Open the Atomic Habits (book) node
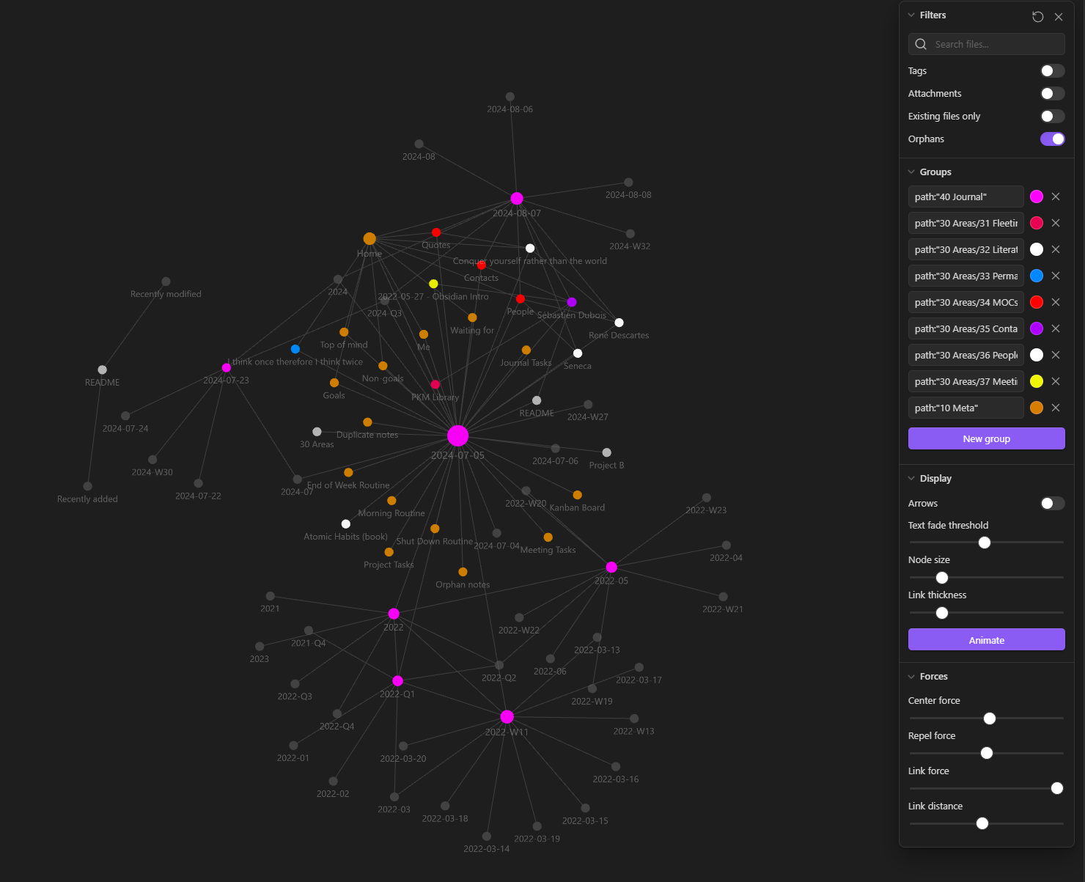Image resolution: width=1085 pixels, height=882 pixels. [x=346, y=523]
